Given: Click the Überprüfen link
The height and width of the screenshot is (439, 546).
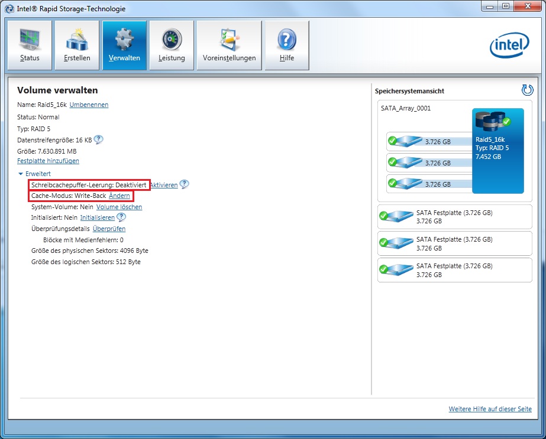Looking at the screenshot, I should pyautogui.click(x=109, y=229).
